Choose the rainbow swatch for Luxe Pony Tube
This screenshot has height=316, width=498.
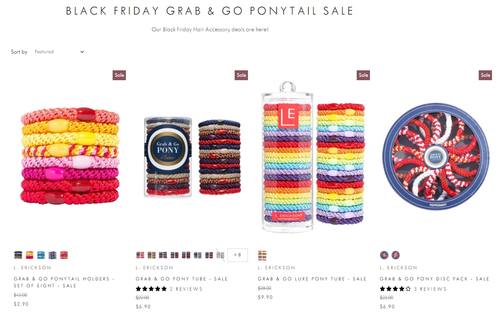pyautogui.click(x=262, y=255)
